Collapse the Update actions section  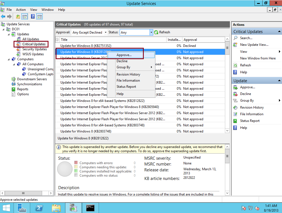279,81
